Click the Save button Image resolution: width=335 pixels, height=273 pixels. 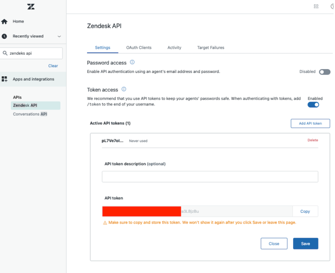tap(305, 244)
